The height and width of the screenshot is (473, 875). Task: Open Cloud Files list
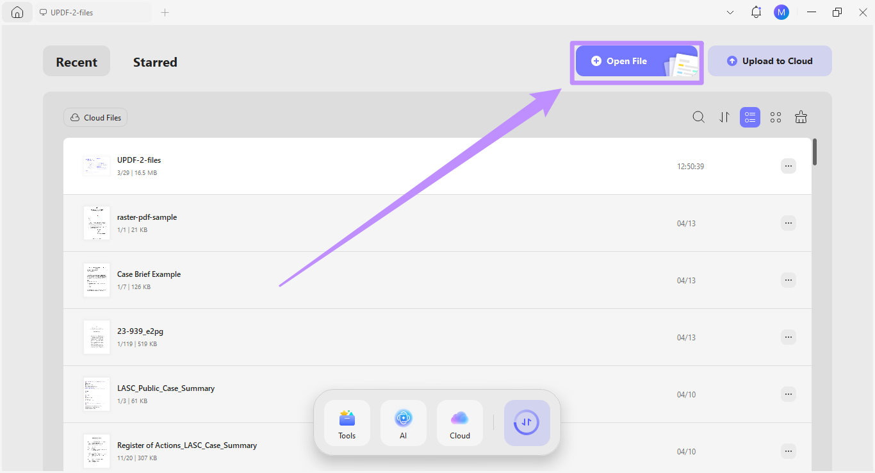click(x=95, y=117)
